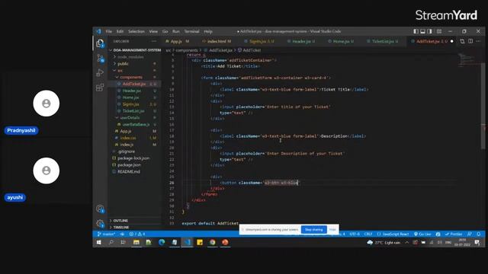
Task: Click Hide on the sharing banner
Action: [x=332, y=230]
